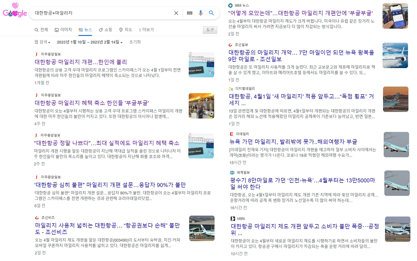Click the 디지털데일리 source icon
The height and width of the screenshot is (261, 417).
pyautogui.click(x=231, y=89)
